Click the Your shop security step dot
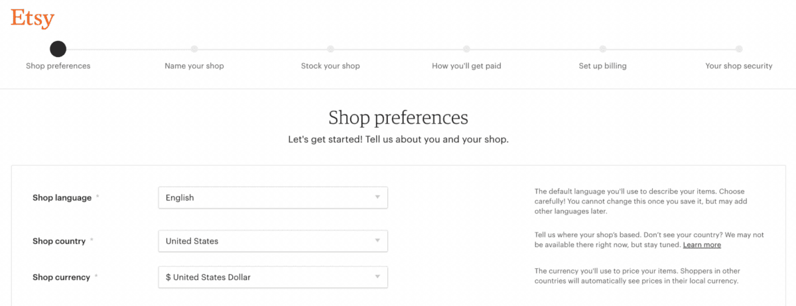 739,49
